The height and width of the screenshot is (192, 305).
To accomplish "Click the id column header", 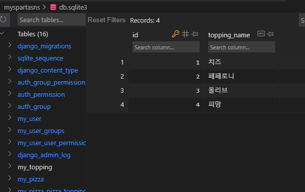I will tap(135, 35).
